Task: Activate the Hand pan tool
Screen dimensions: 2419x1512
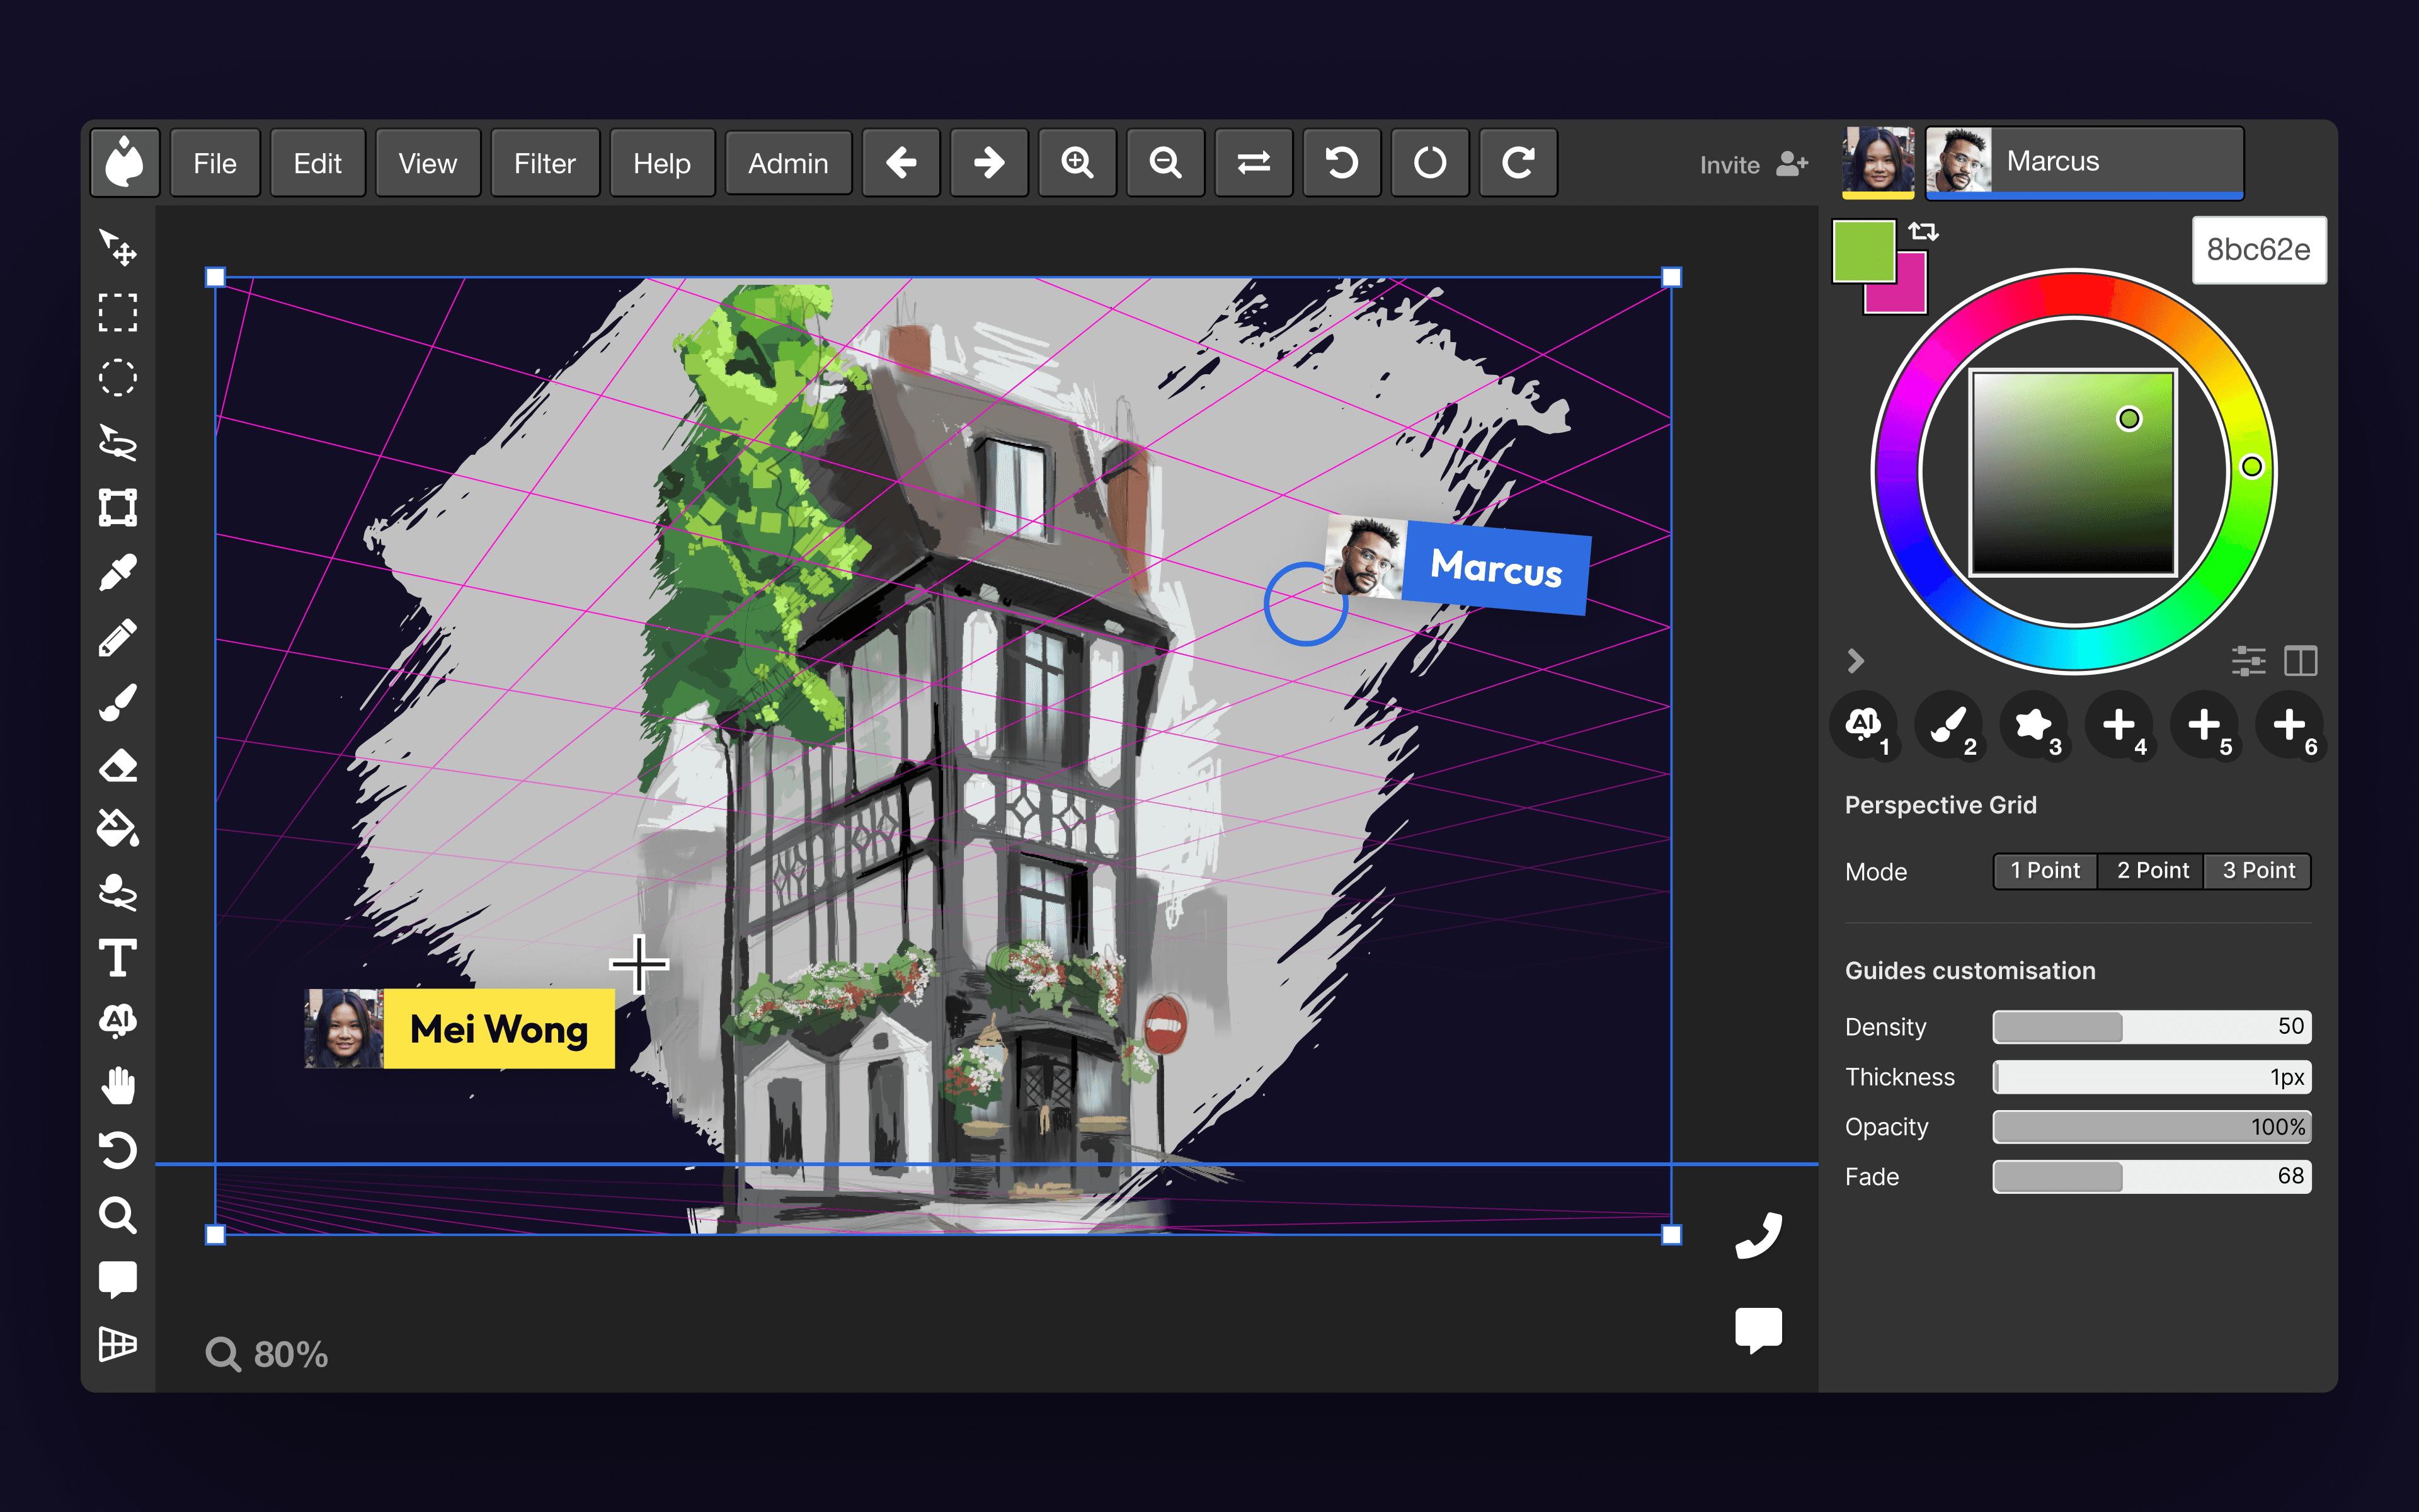Action: tap(118, 1085)
